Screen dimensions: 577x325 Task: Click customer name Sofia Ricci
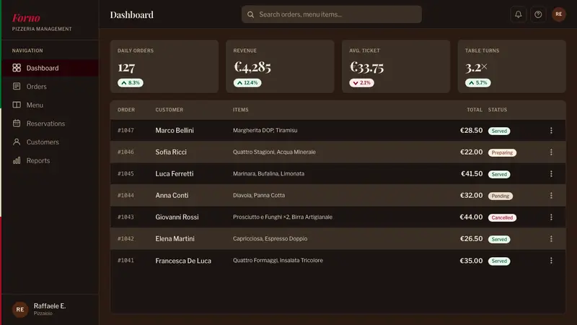171,152
